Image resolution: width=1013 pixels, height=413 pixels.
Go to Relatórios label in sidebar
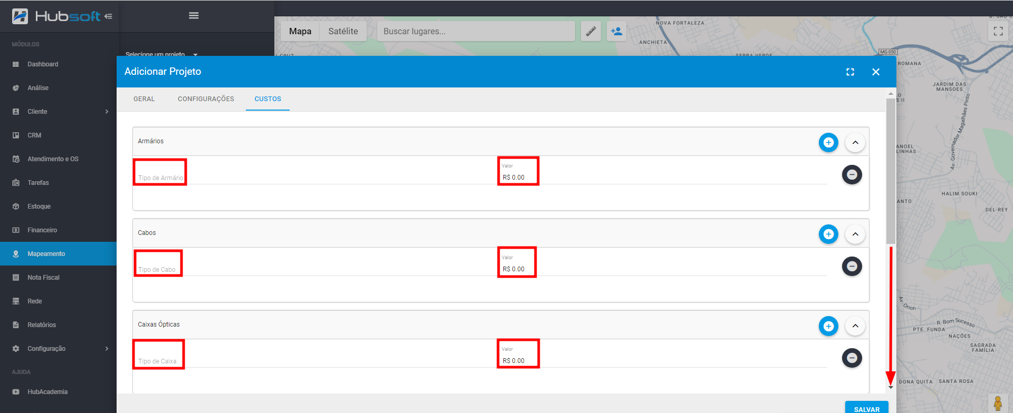click(42, 325)
